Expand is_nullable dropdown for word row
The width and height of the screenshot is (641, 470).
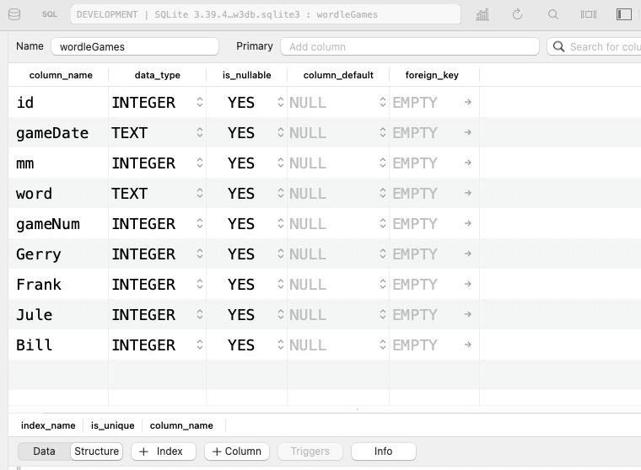pos(281,193)
